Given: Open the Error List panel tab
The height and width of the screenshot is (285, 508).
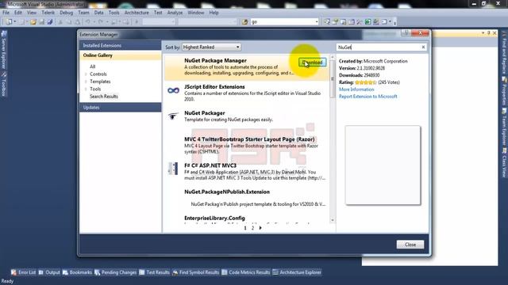Looking at the screenshot, I should [x=23, y=272].
